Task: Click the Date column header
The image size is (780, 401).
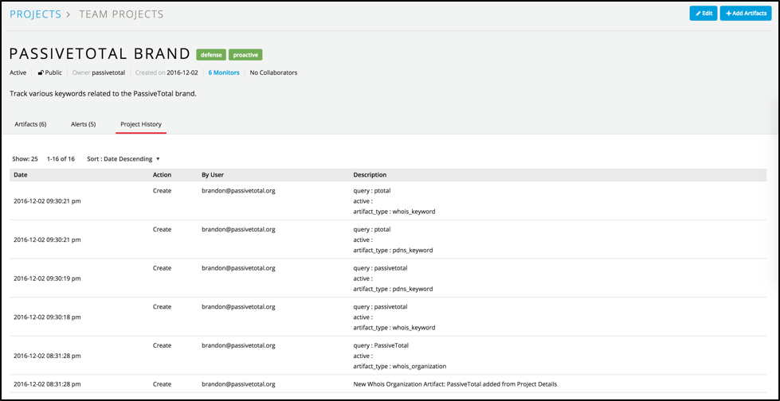Action: click(x=21, y=175)
